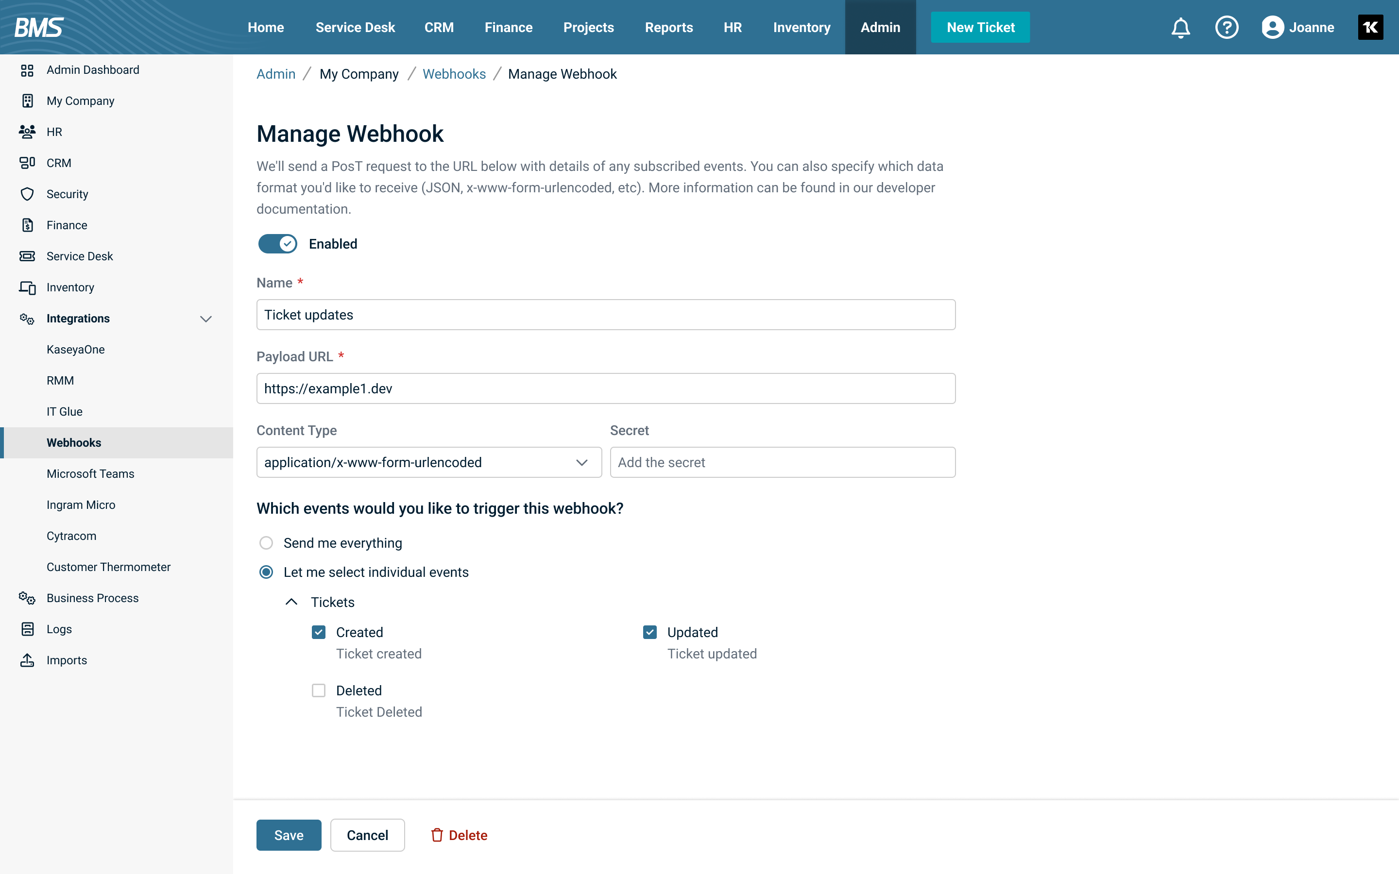Open the Service Desk top menu
This screenshot has width=1399, height=874.
pos(355,27)
